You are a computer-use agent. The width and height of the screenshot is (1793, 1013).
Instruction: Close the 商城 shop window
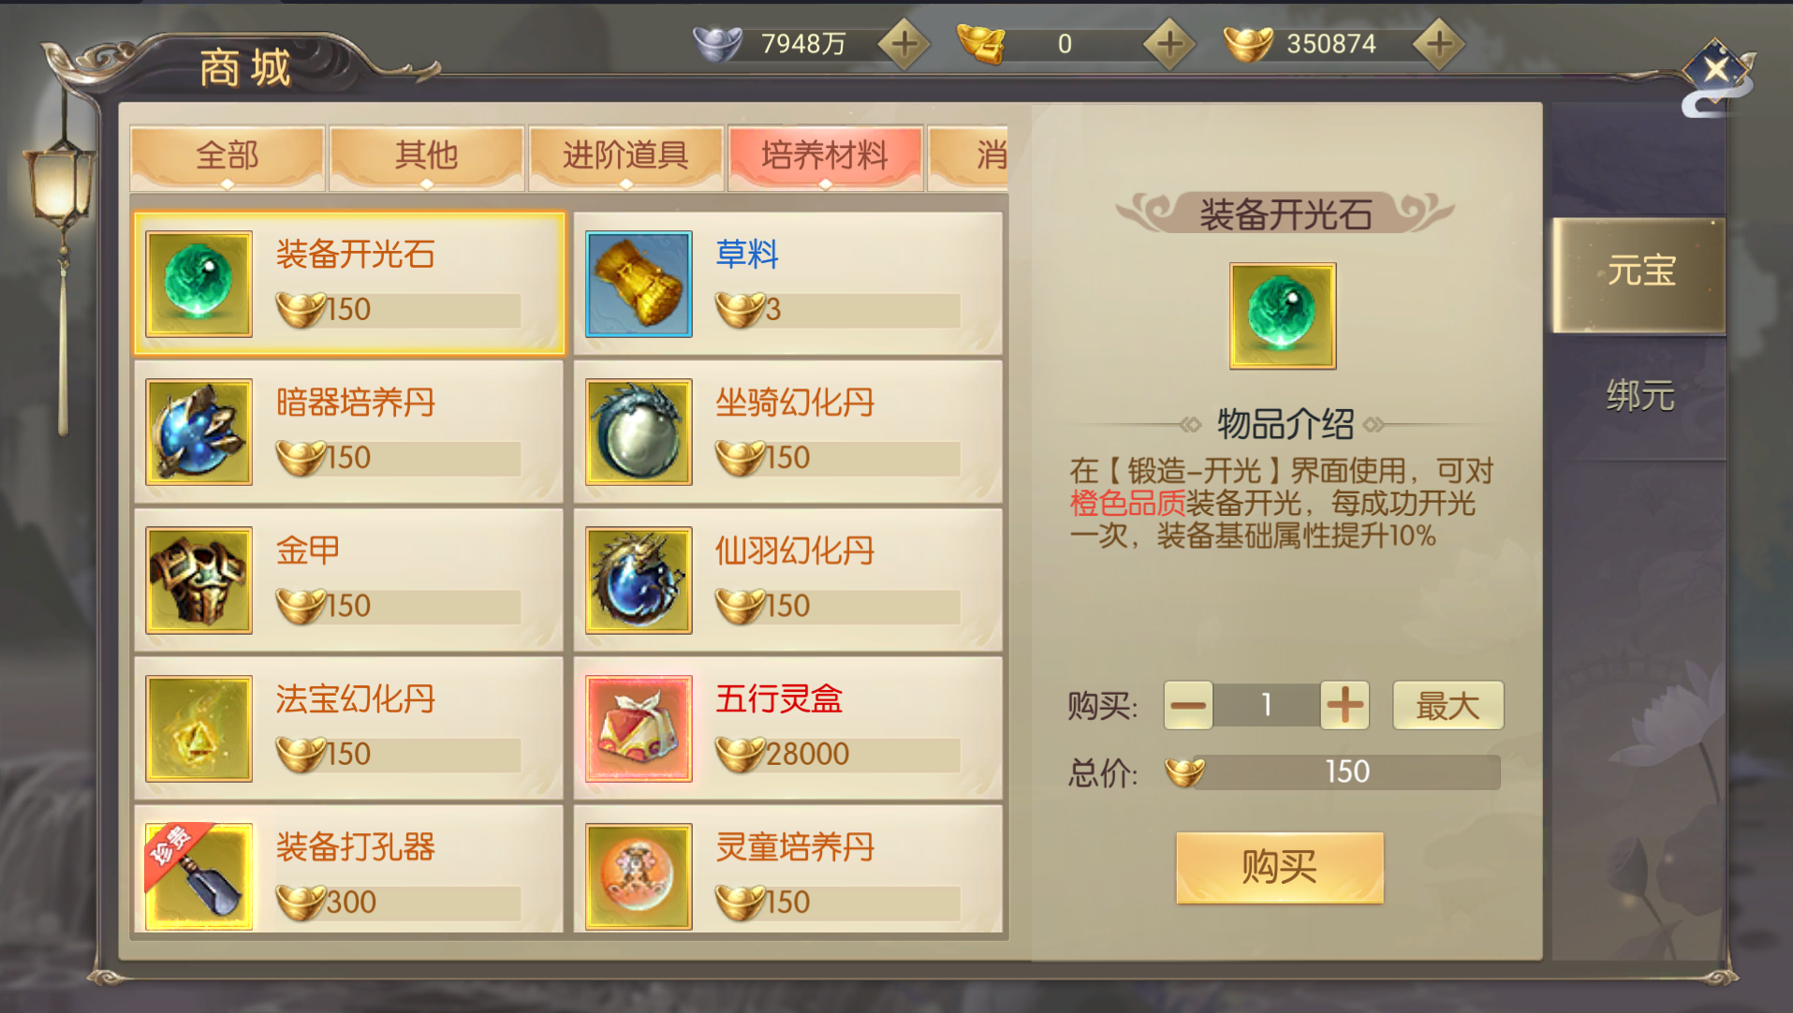click(1716, 70)
